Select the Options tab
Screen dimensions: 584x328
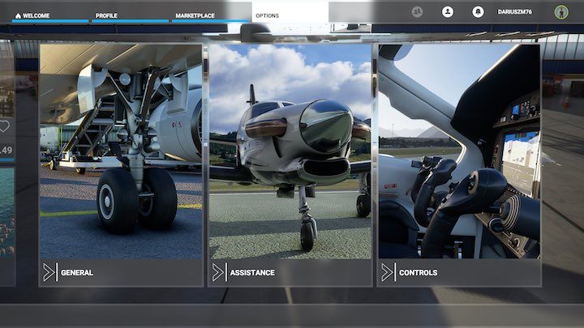(x=268, y=15)
